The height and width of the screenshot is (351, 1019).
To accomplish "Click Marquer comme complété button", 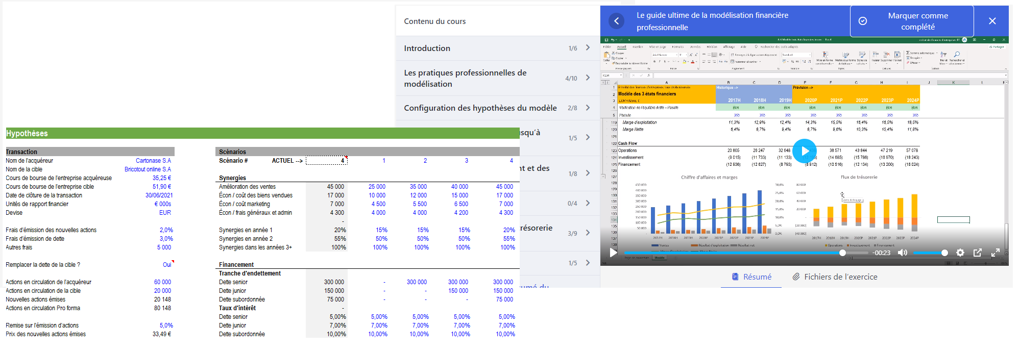I will [912, 21].
